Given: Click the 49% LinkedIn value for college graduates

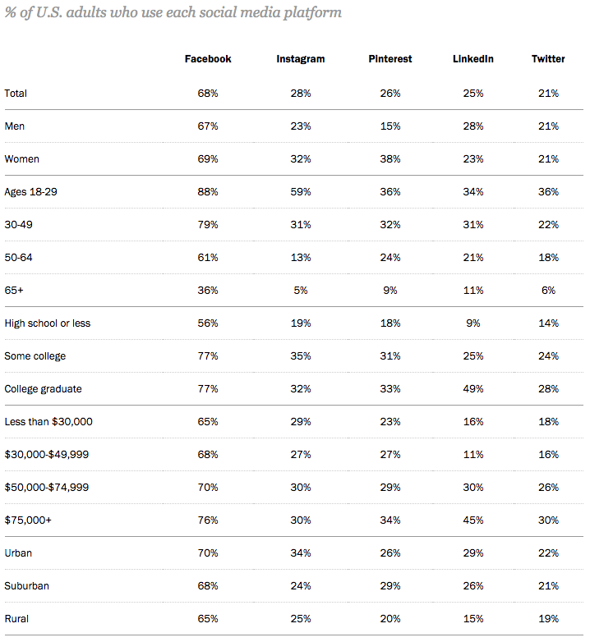Looking at the screenshot, I should click(472, 389).
